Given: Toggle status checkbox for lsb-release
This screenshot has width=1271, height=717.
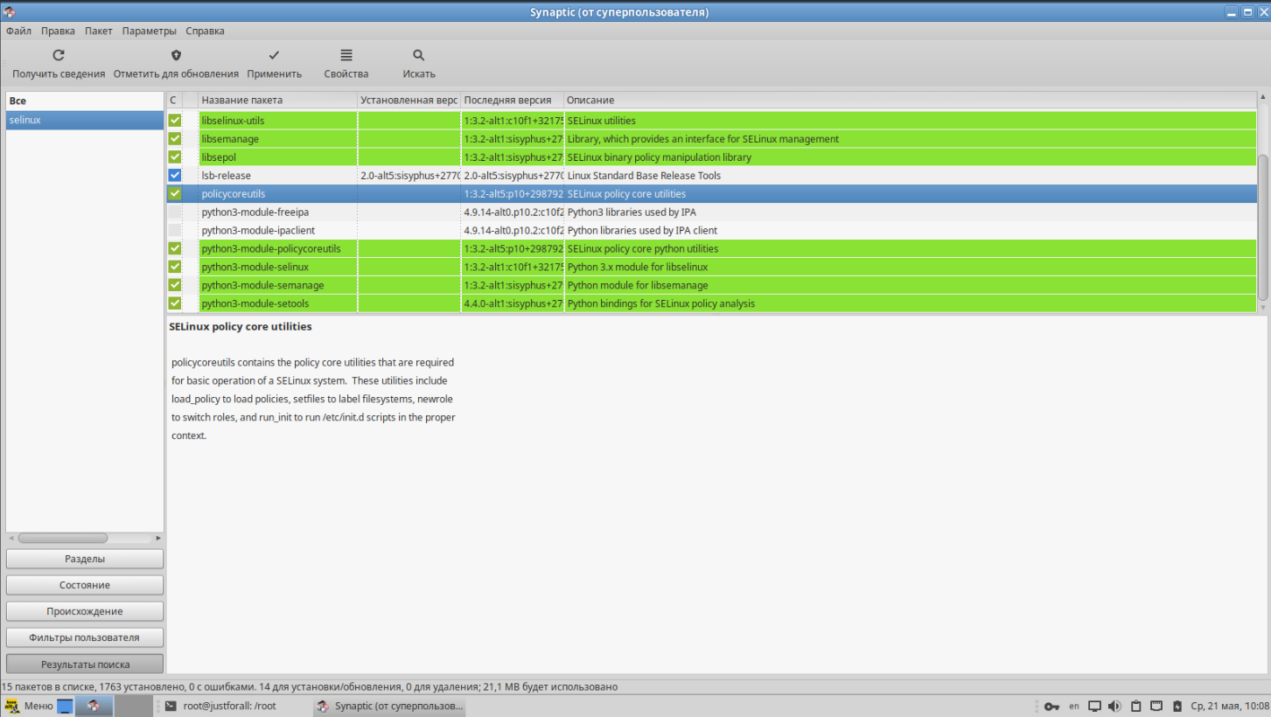Looking at the screenshot, I should [175, 176].
